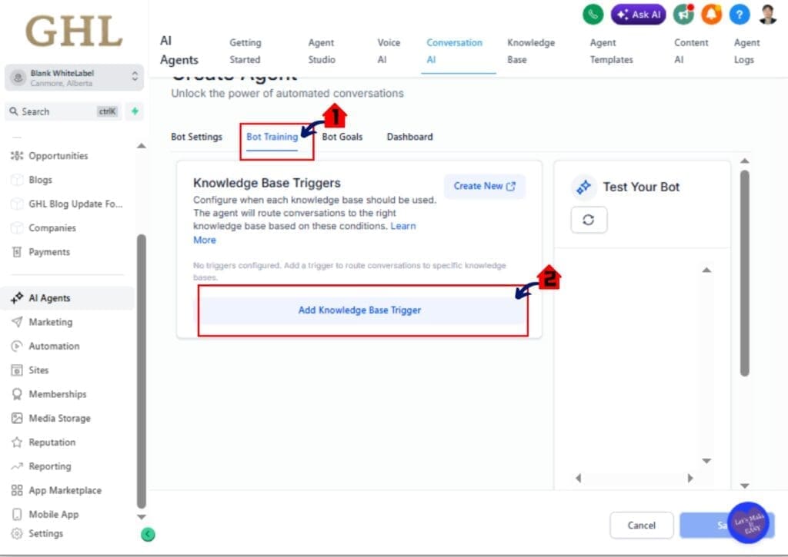Expand the sidebar down arrow

click(x=141, y=516)
